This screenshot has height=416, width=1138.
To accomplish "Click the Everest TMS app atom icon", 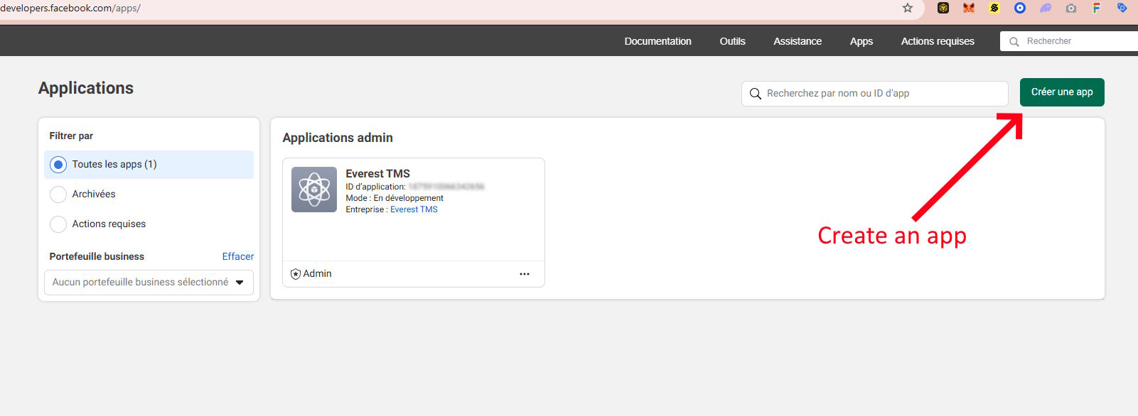I will (x=314, y=190).
